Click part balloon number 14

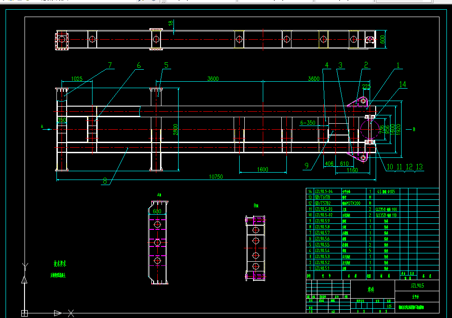pyautogui.click(x=402, y=84)
